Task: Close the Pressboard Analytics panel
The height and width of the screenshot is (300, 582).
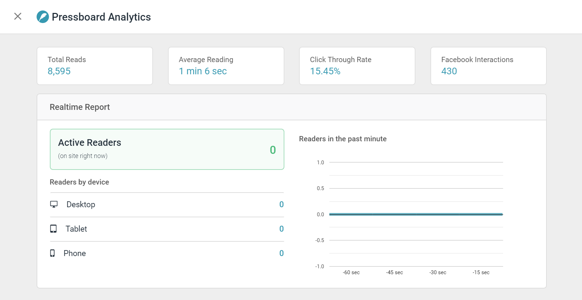Action: click(18, 16)
